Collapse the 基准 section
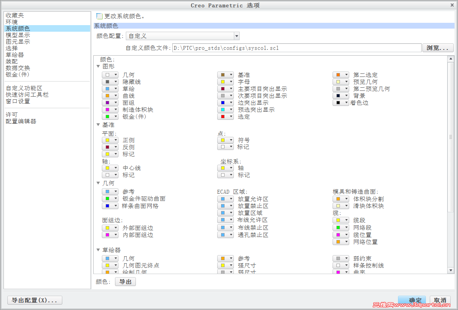This screenshot has height=310, width=458. pyautogui.click(x=98, y=124)
